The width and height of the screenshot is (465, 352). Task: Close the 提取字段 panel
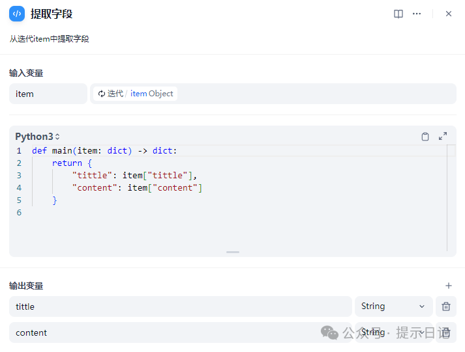point(449,14)
